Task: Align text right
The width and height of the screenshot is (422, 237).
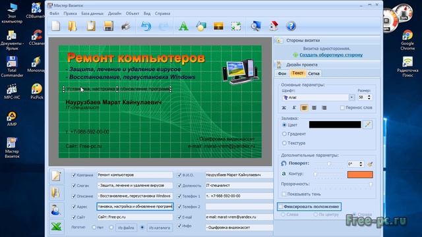Action: coord(324,108)
